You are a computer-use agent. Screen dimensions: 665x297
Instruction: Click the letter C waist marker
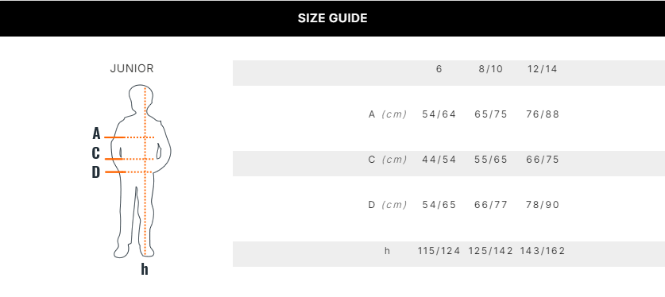tap(96, 153)
